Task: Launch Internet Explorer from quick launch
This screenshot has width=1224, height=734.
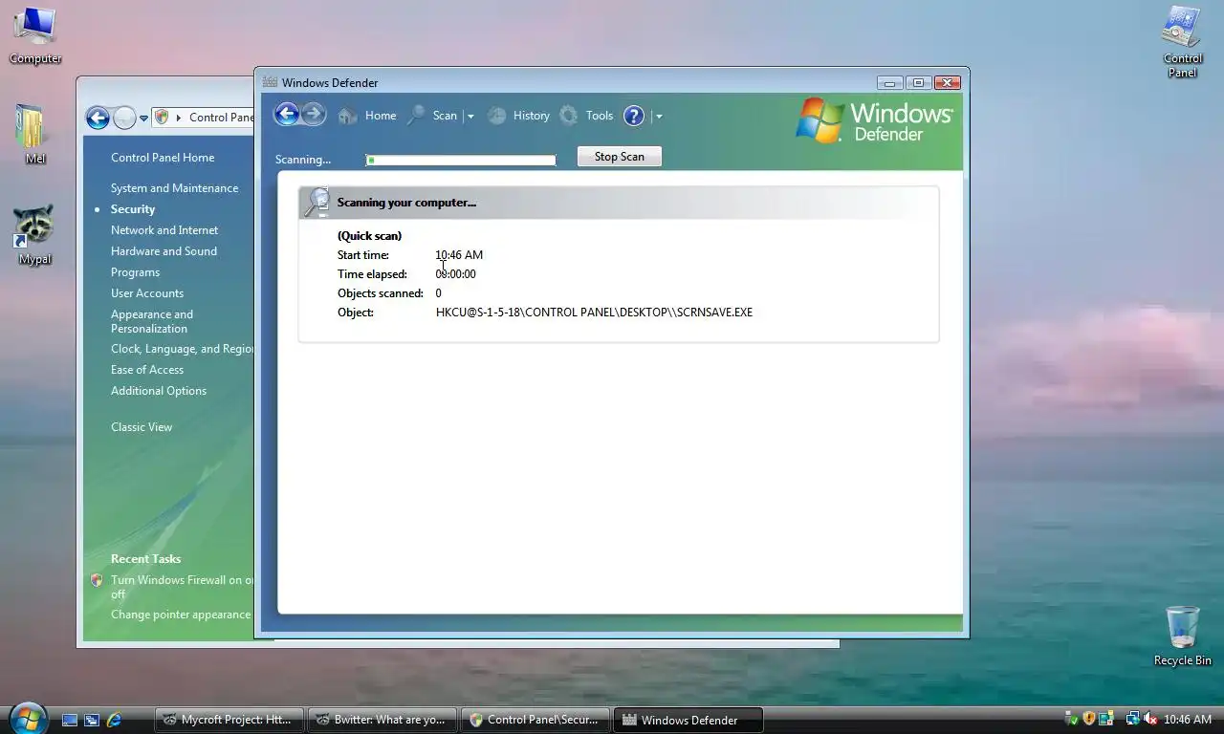Action: point(115,720)
